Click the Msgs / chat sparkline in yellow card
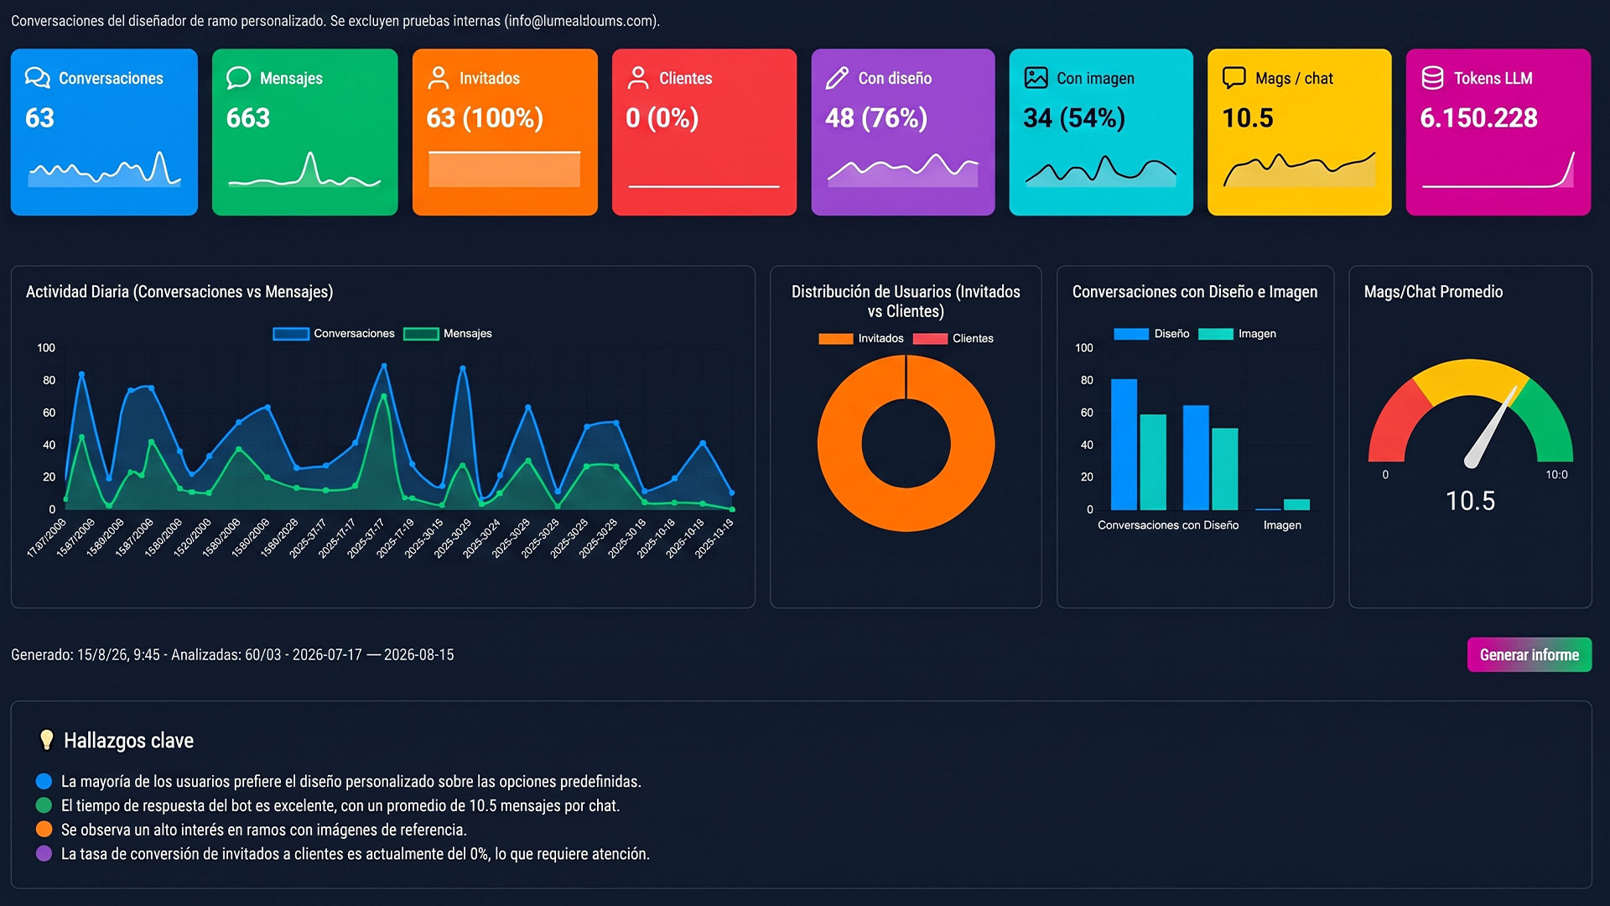This screenshot has width=1610, height=906. click(x=1299, y=169)
